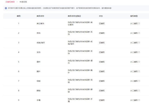
Task: Click full path ending in 新-戒指/指环
Action: point(80,43)
